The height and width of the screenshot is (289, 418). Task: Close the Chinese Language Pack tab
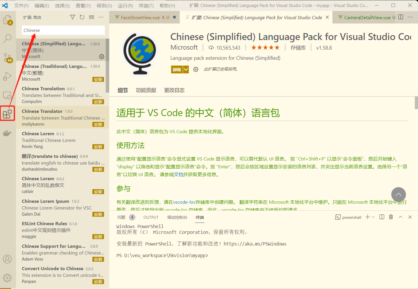click(x=327, y=17)
